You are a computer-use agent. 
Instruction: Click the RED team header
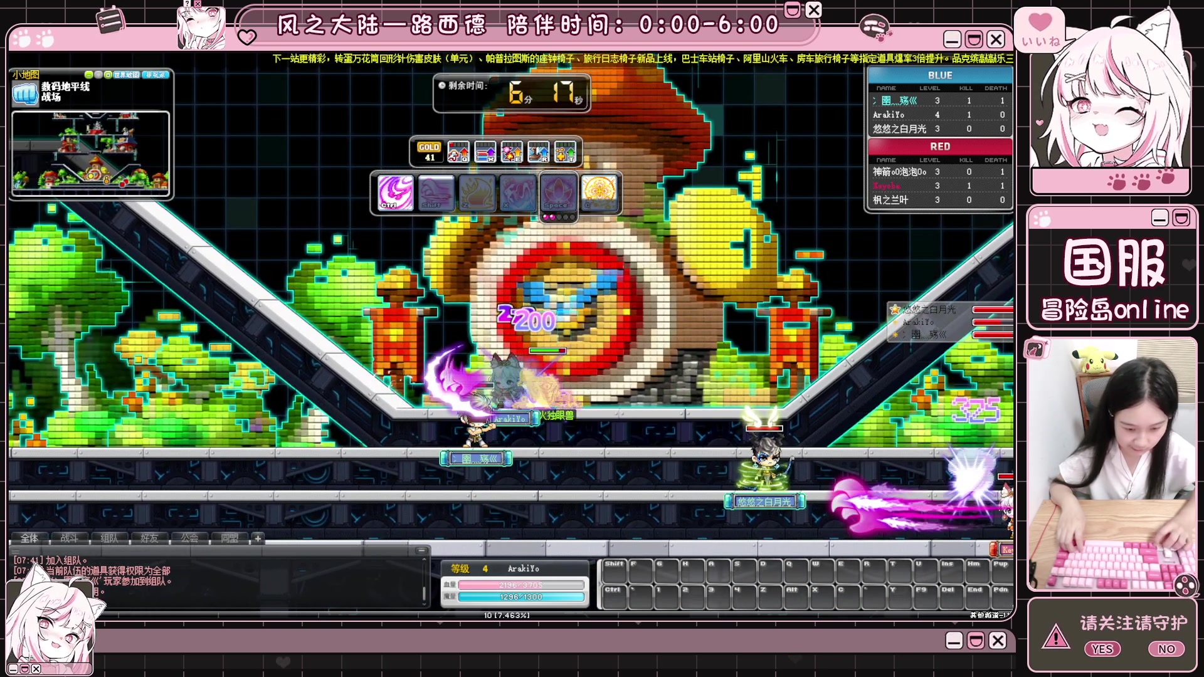pyautogui.click(x=940, y=147)
